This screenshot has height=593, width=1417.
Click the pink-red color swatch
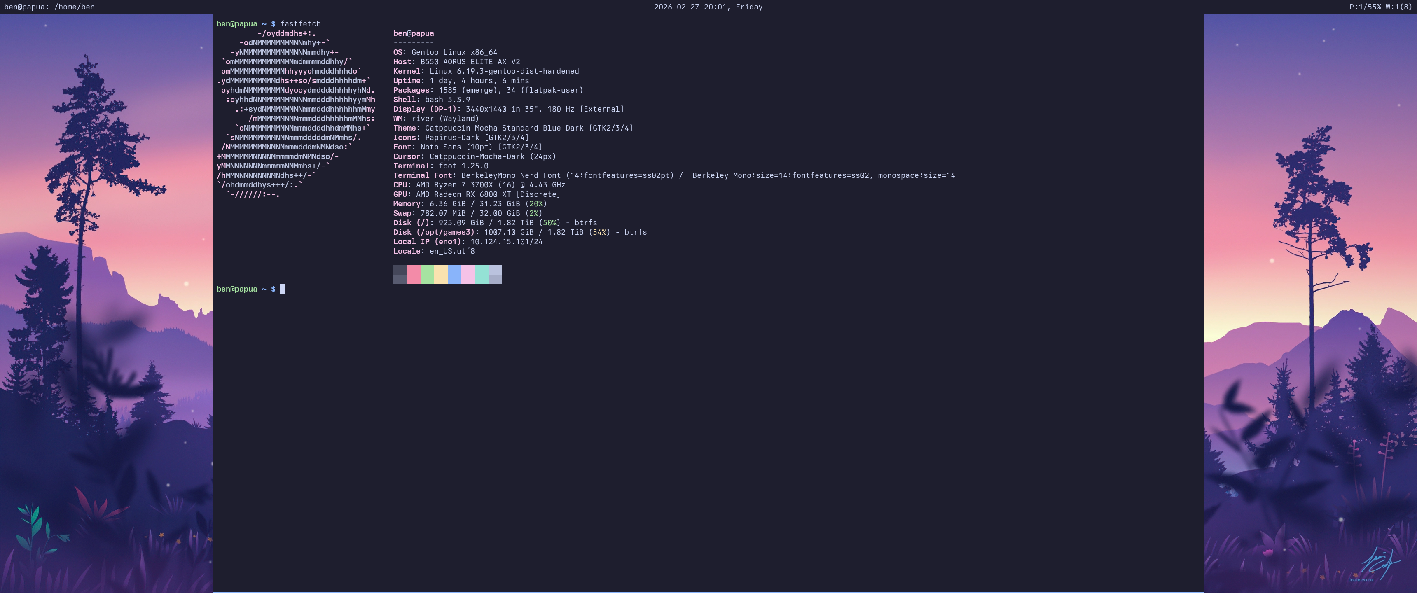[x=414, y=275]
